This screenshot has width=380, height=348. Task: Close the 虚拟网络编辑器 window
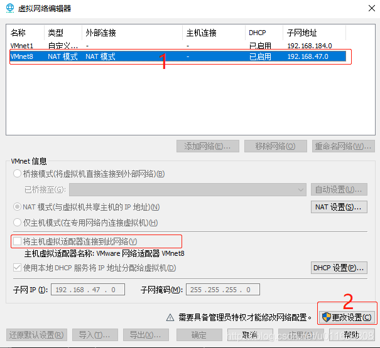(x=371, y=8)
